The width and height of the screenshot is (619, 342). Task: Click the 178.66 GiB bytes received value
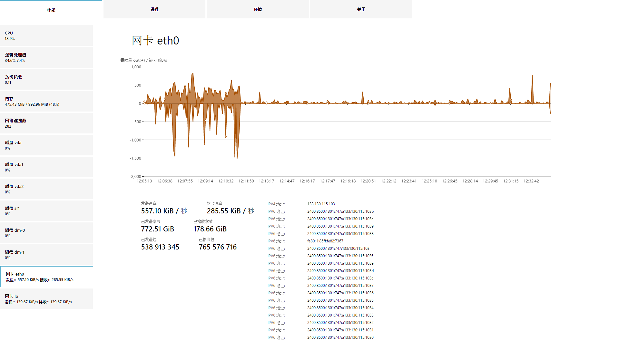point(210,229)
